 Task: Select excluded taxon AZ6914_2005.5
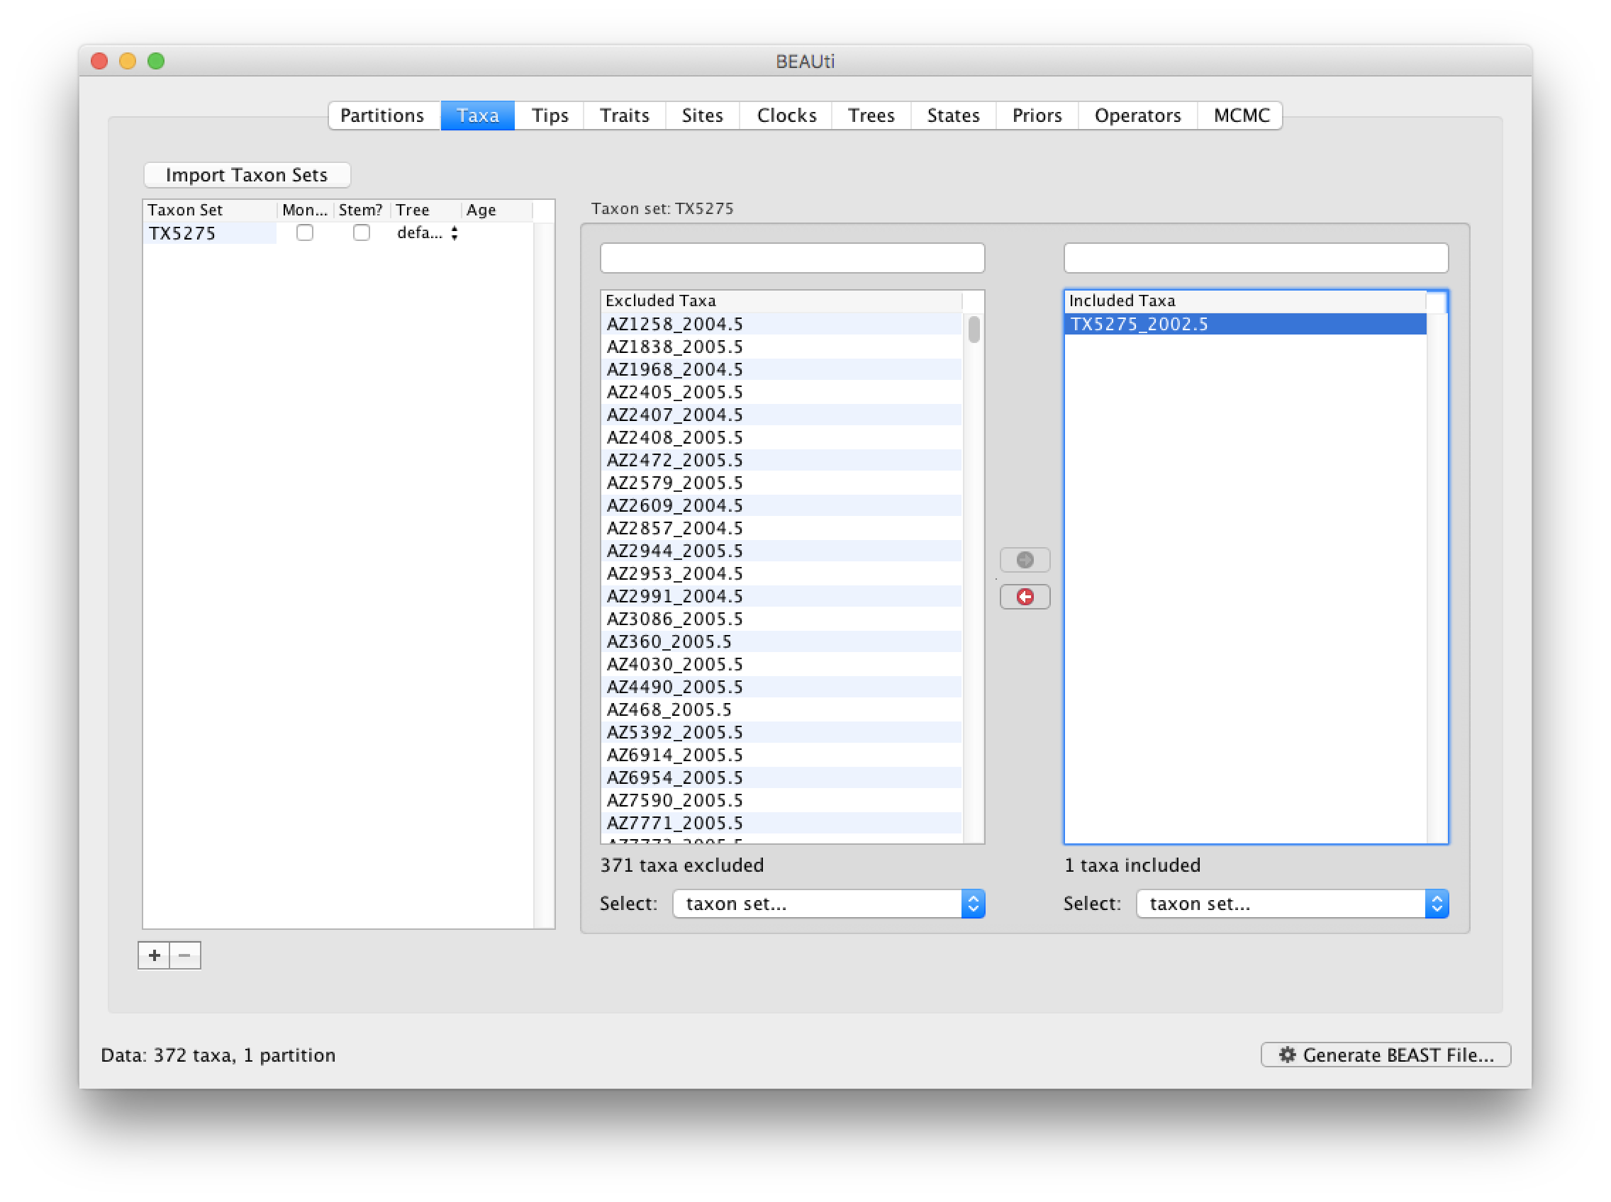[782, 755]
